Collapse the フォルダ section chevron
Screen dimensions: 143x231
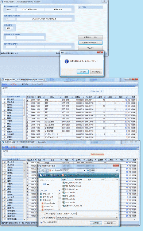[59, 190]
